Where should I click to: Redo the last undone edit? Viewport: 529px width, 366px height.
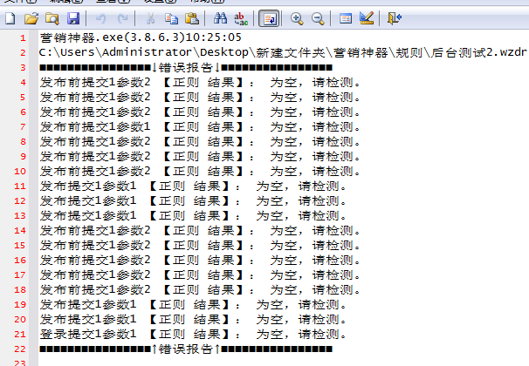pos(122,18)
